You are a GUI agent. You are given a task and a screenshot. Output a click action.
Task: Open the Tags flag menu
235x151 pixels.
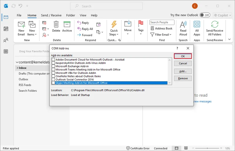(x=141, y=28)
